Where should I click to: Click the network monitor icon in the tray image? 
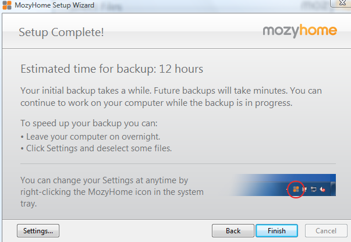click(313, 190)
